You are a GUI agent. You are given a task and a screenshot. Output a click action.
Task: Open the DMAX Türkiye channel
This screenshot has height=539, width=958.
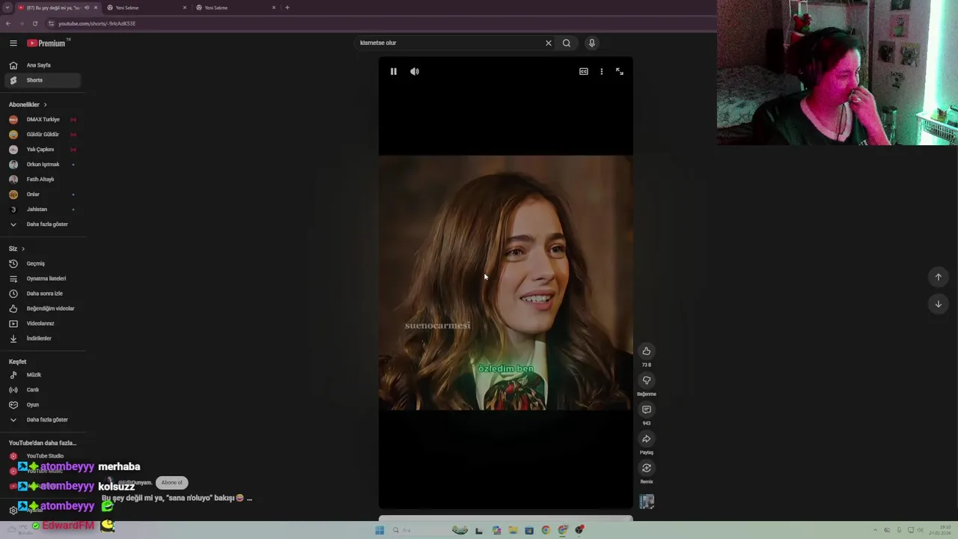pyautogui.click(x=43, y=120)
